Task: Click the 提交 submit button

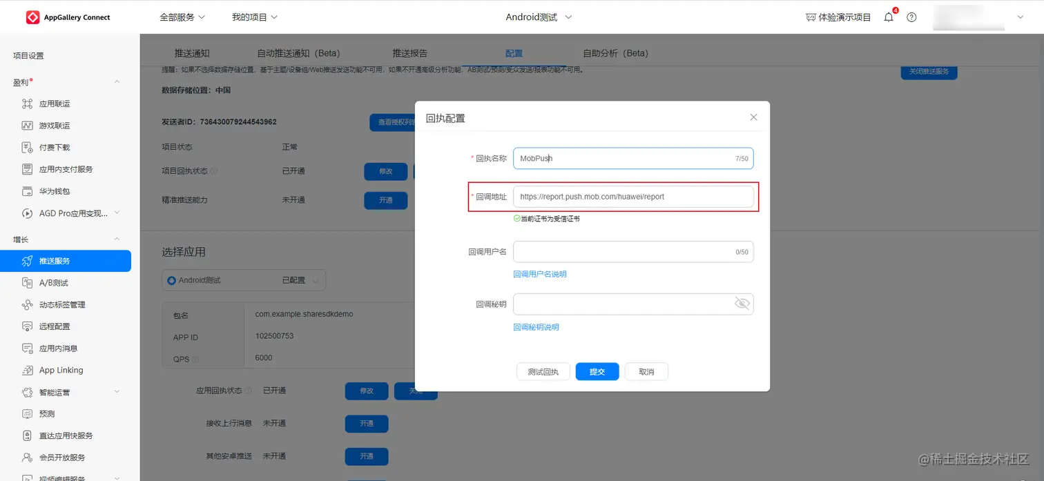Action: [597, 372]
